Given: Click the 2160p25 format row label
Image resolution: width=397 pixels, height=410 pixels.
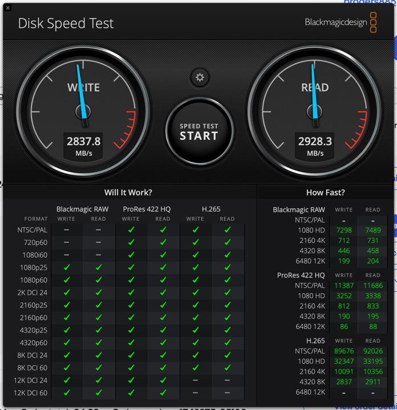Looking at the screenshot, I should (x=34, y=305).
